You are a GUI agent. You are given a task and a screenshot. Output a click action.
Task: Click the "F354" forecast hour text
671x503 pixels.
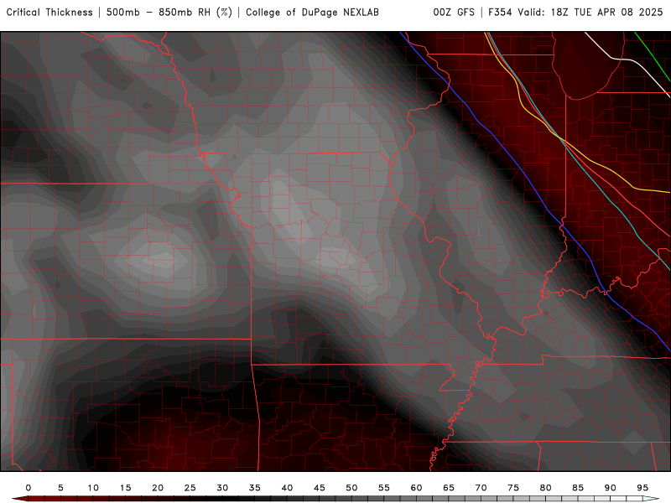coord(501,13)
